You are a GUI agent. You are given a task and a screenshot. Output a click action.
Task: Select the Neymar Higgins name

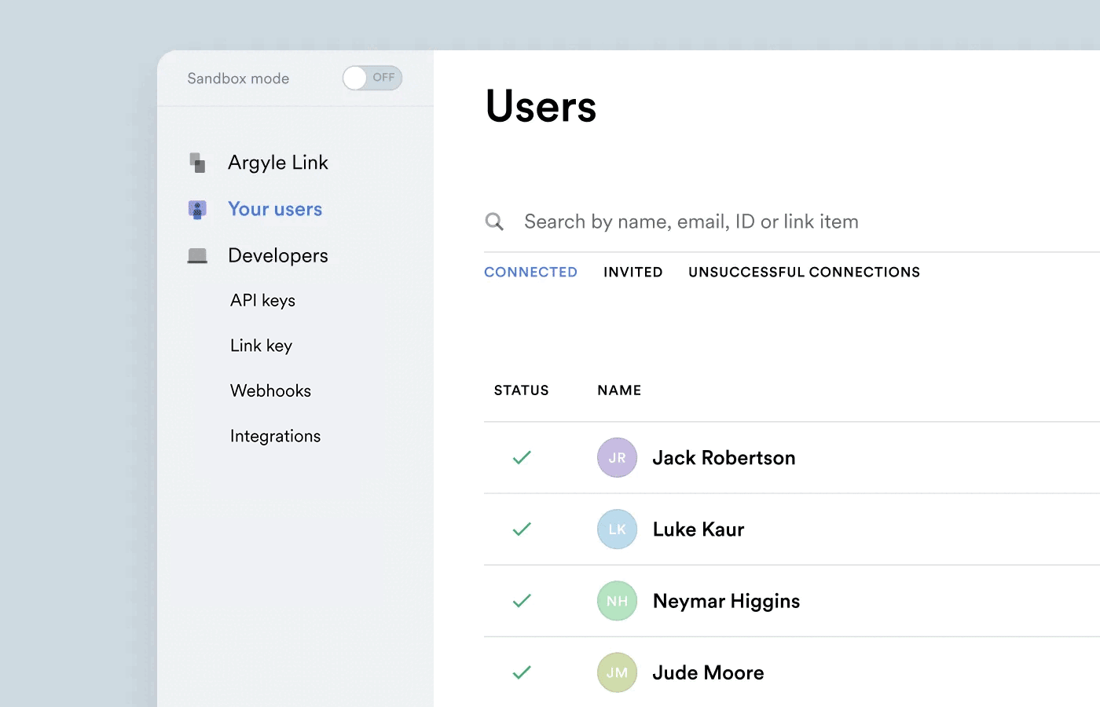726,601
